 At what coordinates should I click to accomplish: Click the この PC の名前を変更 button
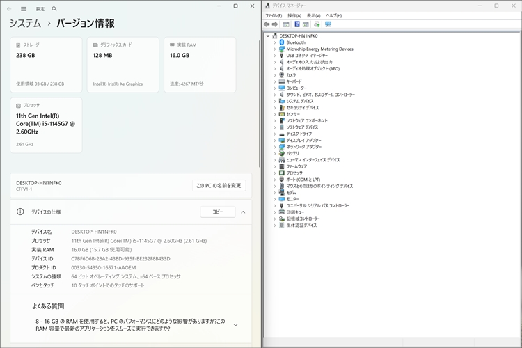(x=219, y=185)
